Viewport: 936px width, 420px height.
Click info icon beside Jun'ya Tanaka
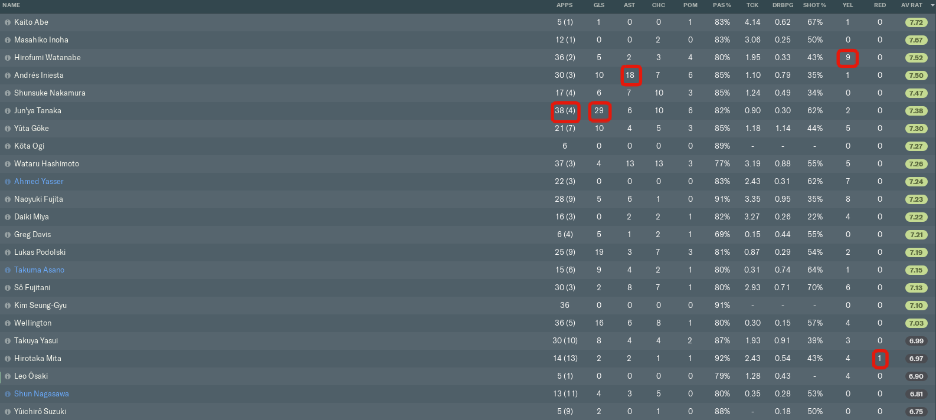coord(8,111)
